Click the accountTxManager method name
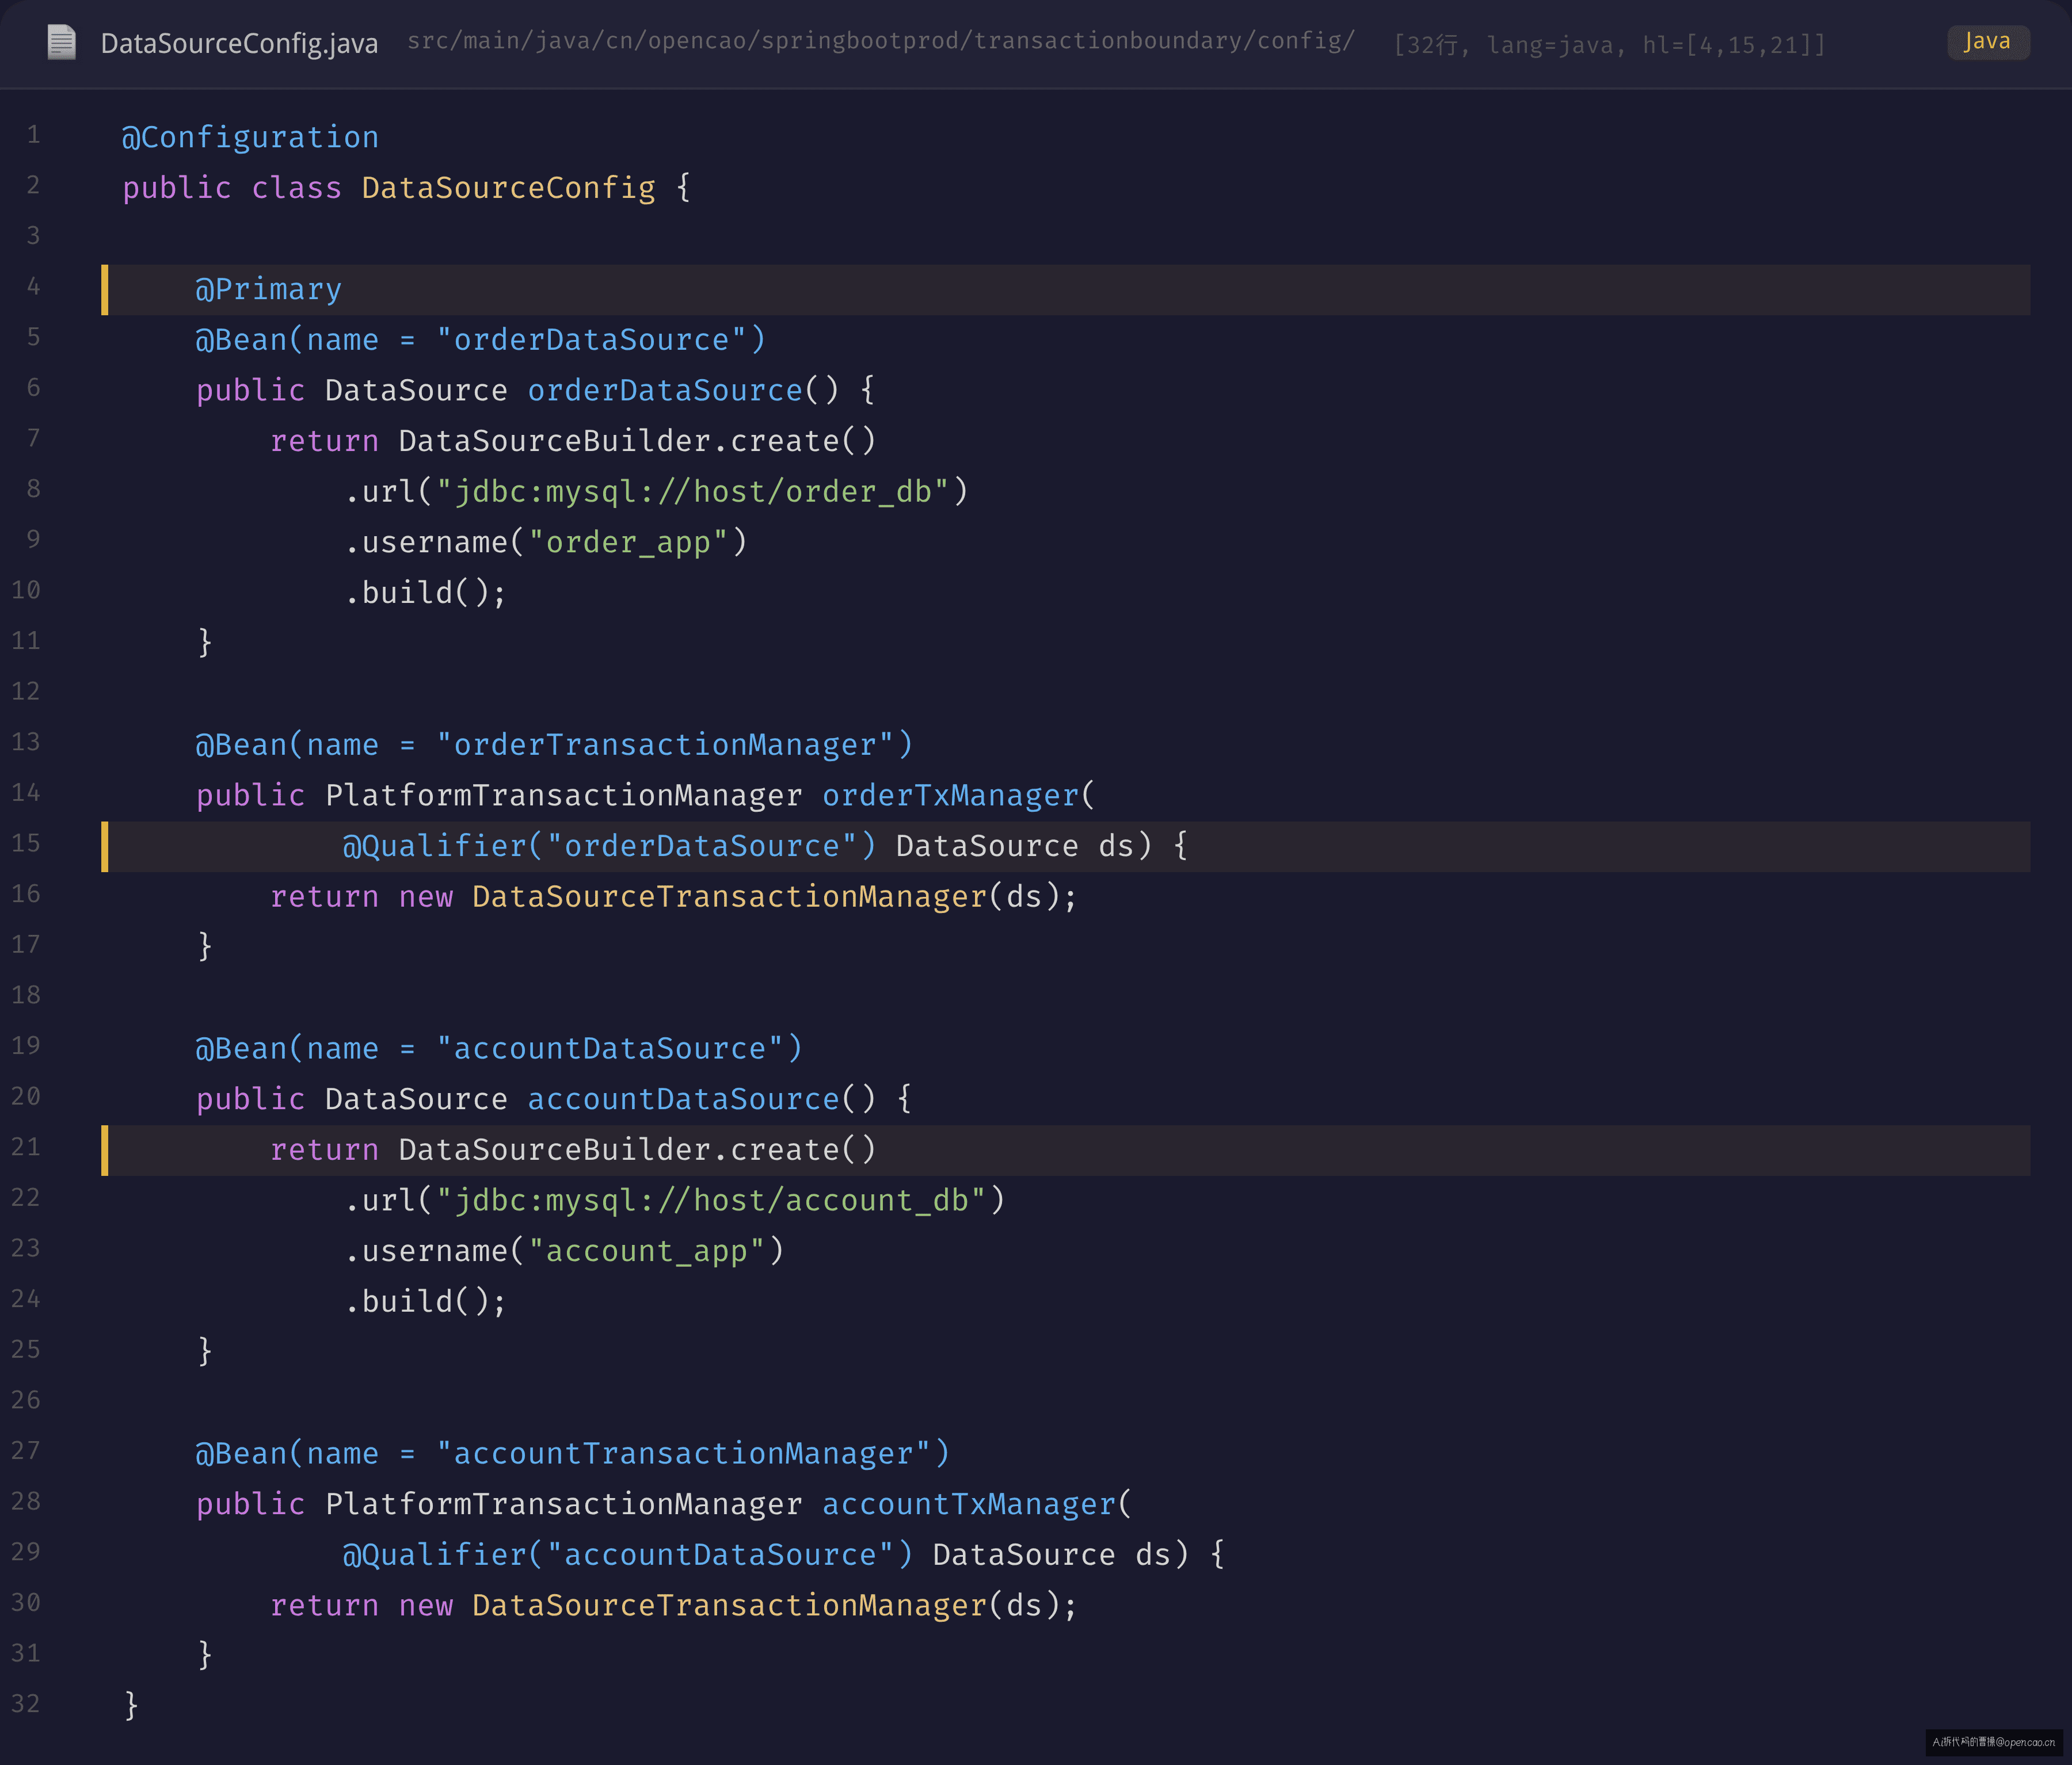Image resolution: width=2072 pixels, height=1765 pixels. [968, 1504]
